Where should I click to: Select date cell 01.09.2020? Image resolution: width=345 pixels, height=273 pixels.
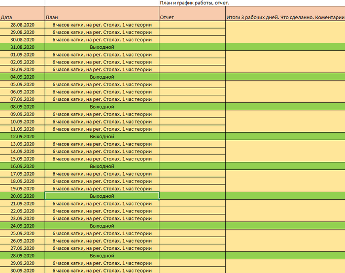point(23,55)
